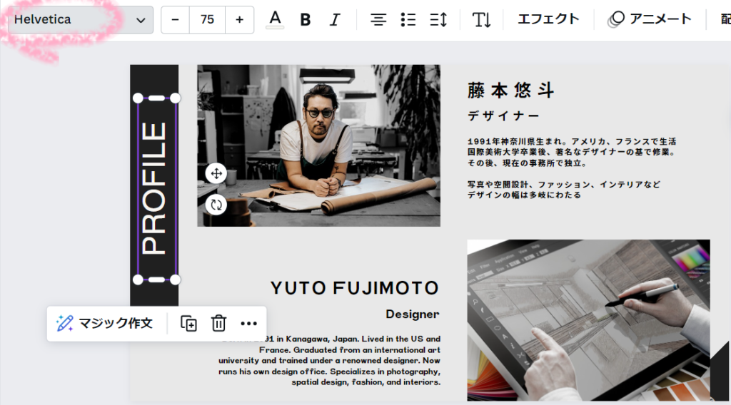Select the デザイナー subtitle text
The image size is (731, 405).
click(503, 116)
